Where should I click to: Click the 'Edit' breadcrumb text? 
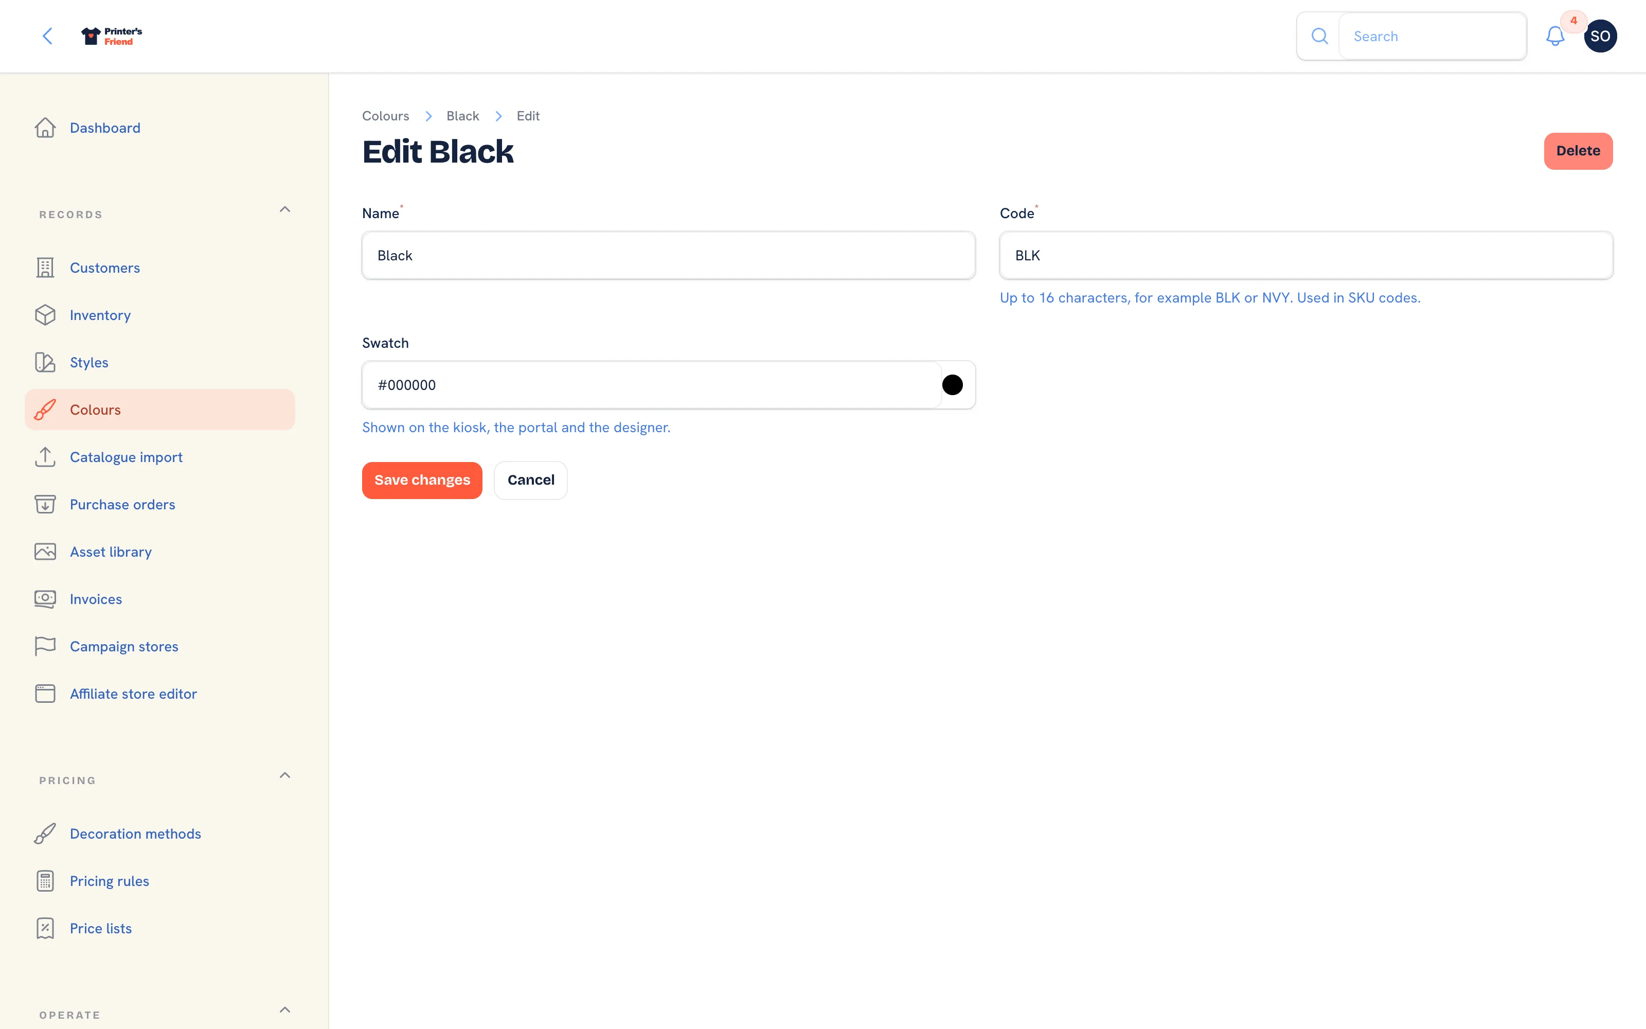point(528,116)
